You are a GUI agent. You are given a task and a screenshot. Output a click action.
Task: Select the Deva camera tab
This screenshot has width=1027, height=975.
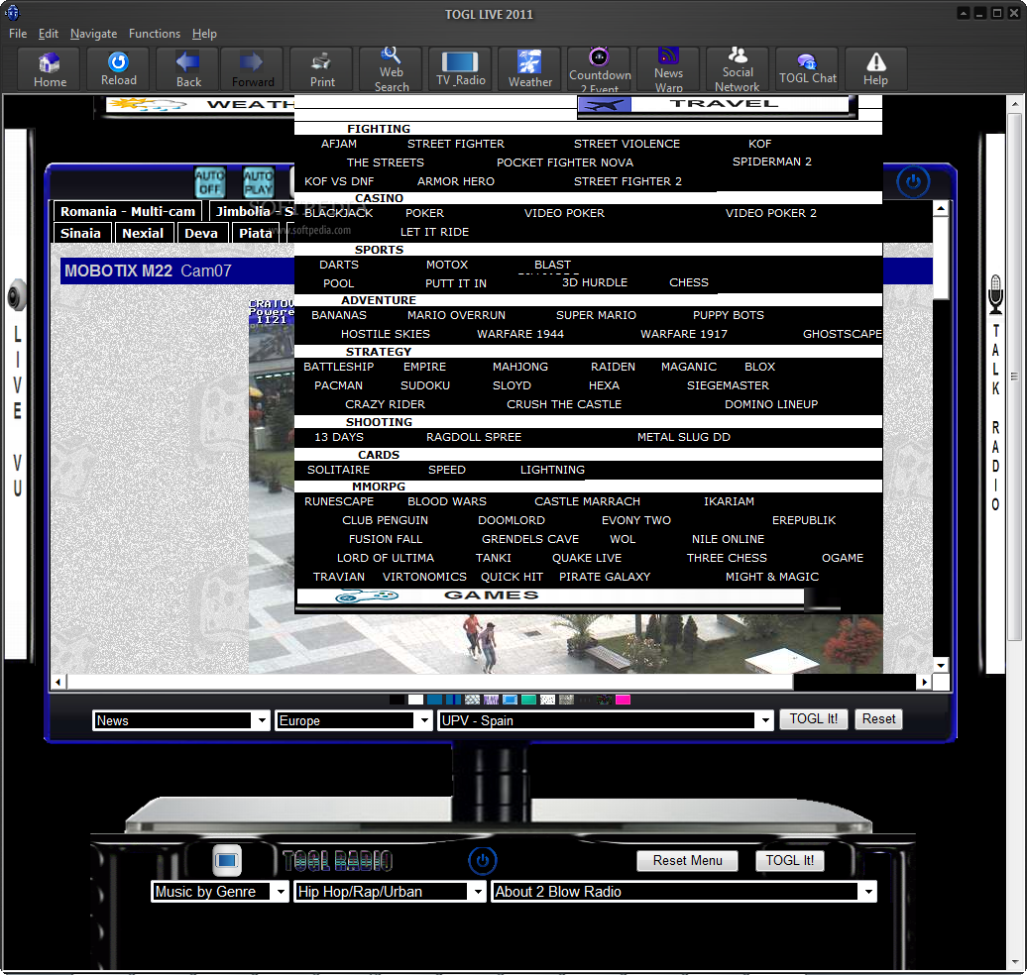pyautogui.click(x=201, y=233)
